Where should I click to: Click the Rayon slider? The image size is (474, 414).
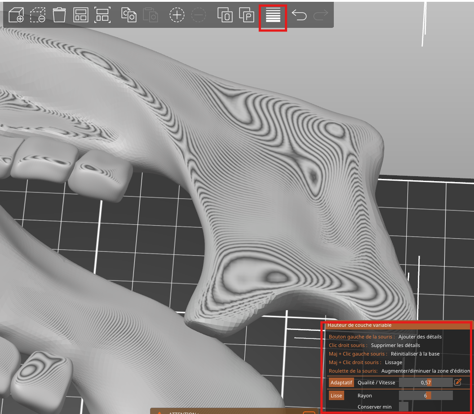point(425,396)
